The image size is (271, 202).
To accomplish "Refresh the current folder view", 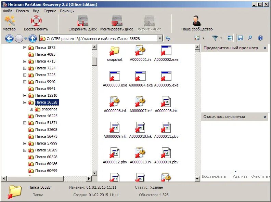I will tap(168, 38).
